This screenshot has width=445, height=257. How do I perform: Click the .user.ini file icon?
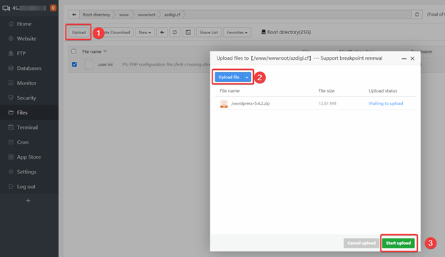tap(89, 65)
